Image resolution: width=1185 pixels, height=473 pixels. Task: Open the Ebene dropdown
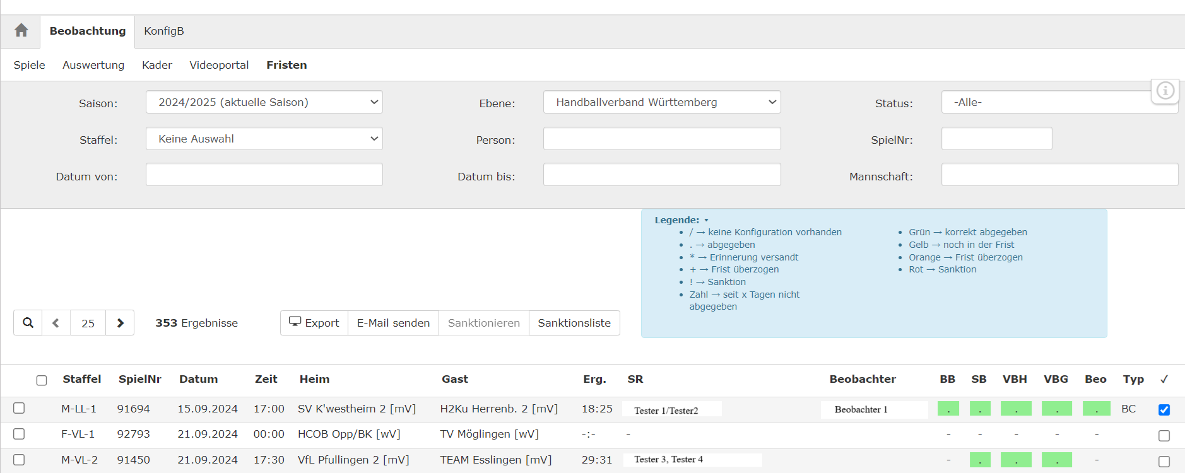(x=661, y=102)
